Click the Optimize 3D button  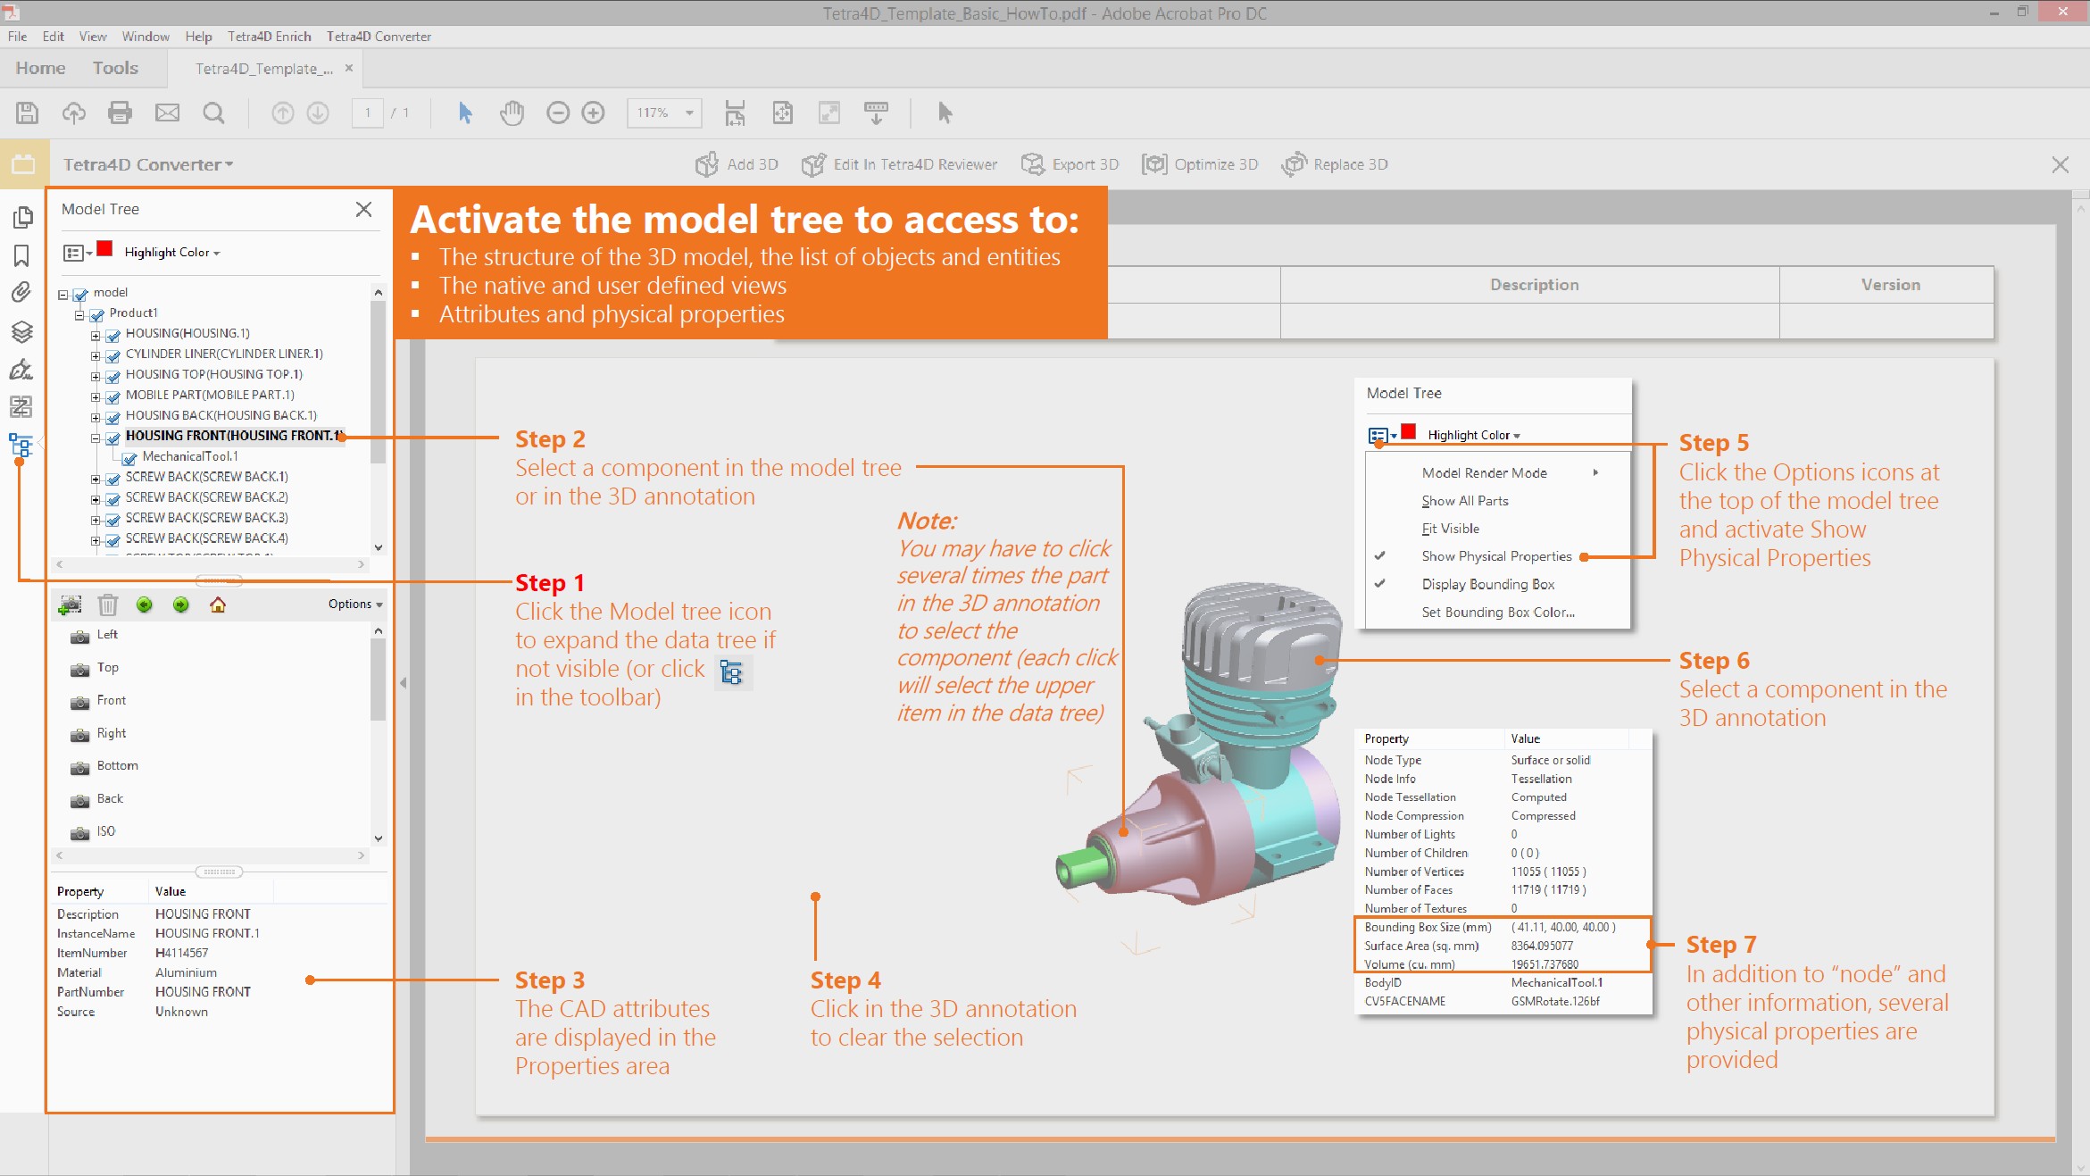coord(1199,164)
